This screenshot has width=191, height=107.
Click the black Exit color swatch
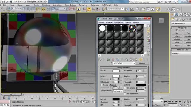point(141,85)
